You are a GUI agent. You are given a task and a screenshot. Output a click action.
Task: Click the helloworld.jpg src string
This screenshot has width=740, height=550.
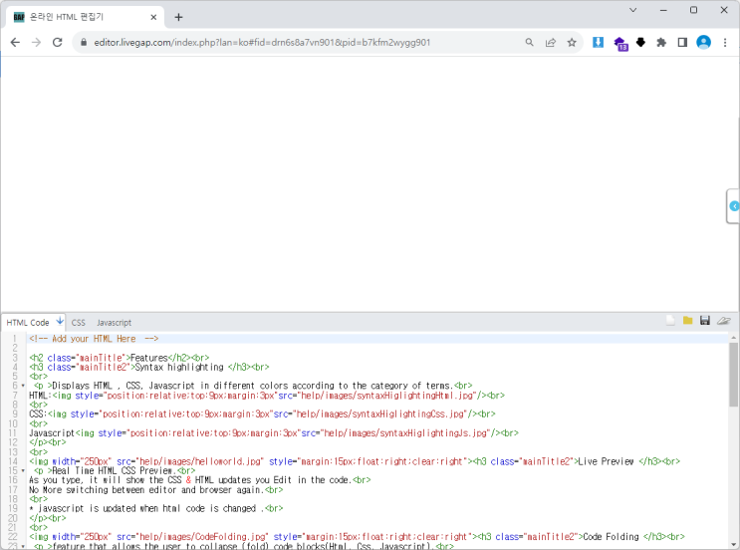[x=200, y=461]
